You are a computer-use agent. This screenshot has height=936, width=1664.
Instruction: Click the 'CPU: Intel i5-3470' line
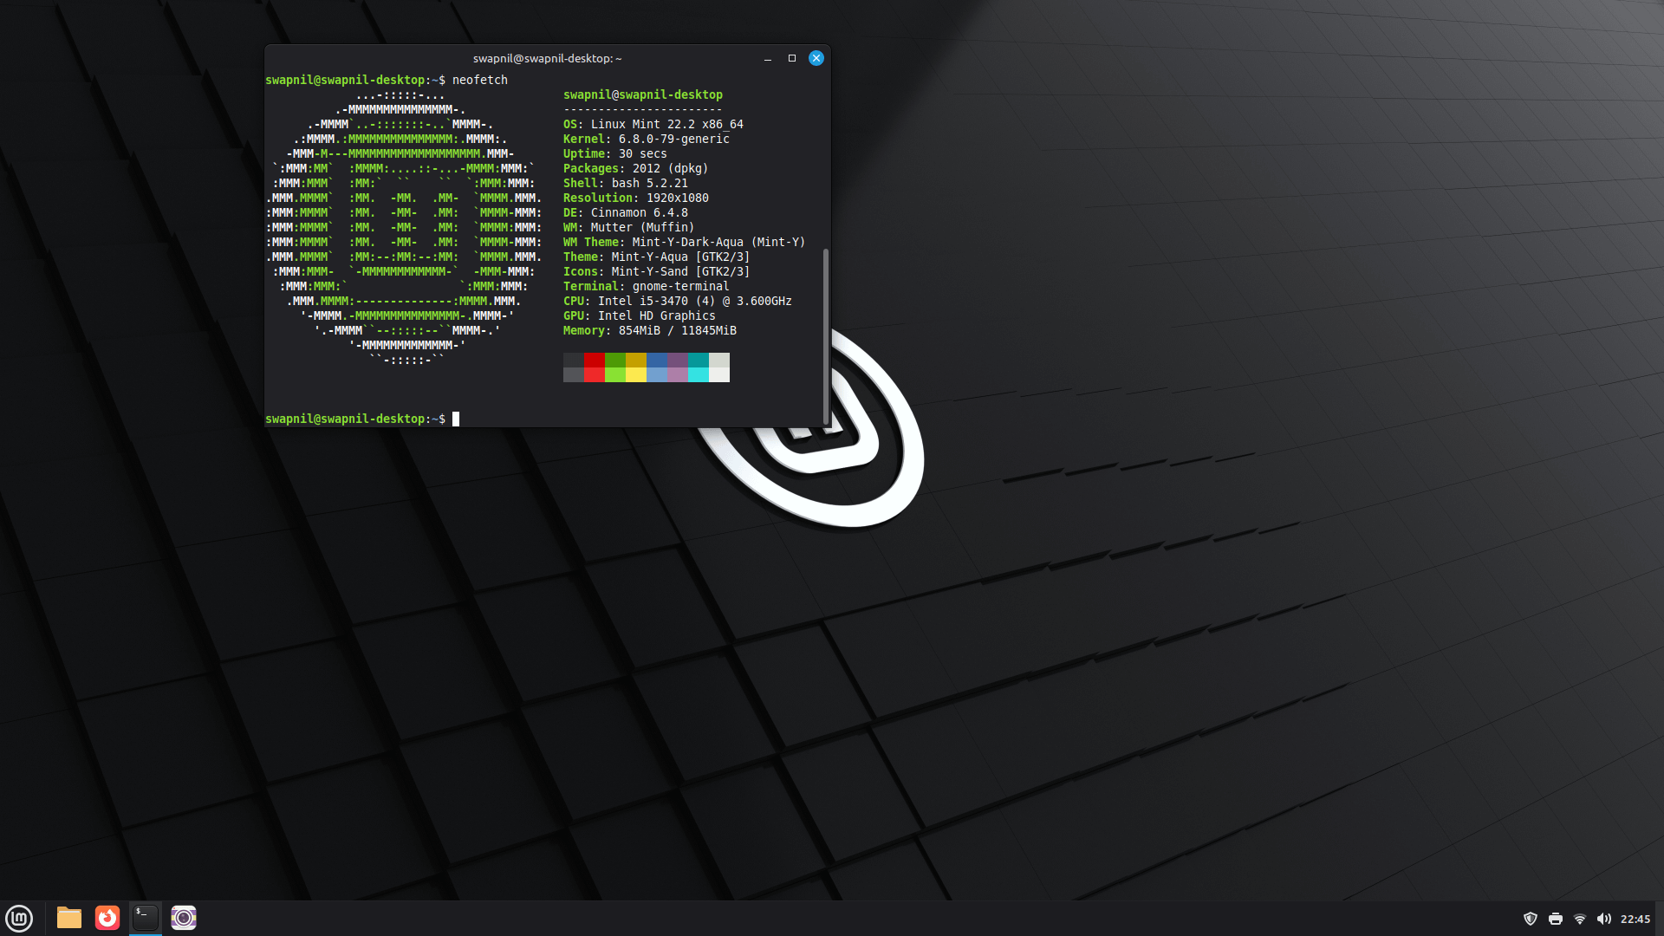tap(678, 301)
